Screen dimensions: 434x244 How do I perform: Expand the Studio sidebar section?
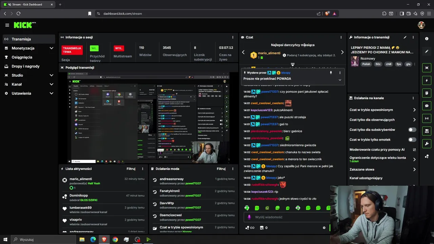click(52, 75)
